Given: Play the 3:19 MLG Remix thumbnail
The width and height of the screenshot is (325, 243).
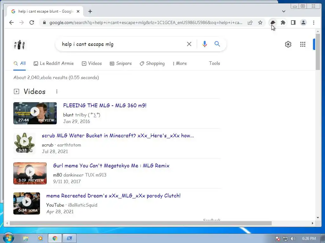Looking at the screenshot, I should 30,173.
